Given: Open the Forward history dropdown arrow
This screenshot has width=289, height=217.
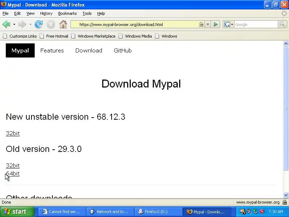Looking at the screenshot, I should coord(30,24).
